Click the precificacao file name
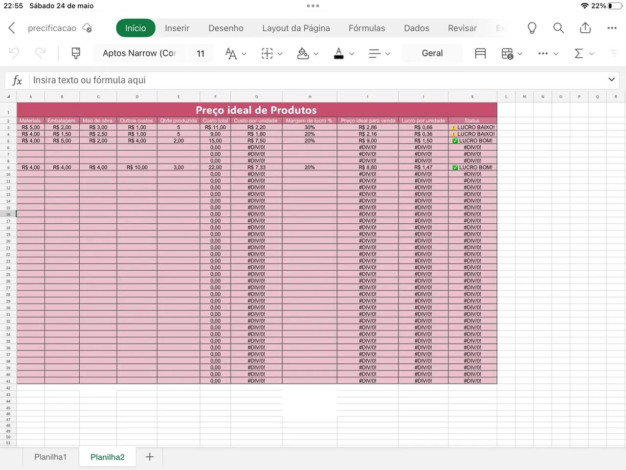Screen dimensions: 626x470 click(x=52, y=28)
